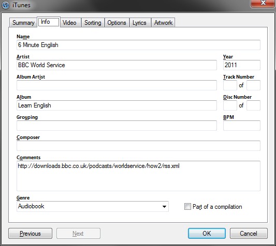The height and width of the screenshot is (246, 276).
Task: Click the Album field with Learn English
Action: click(x=117, y=105)
